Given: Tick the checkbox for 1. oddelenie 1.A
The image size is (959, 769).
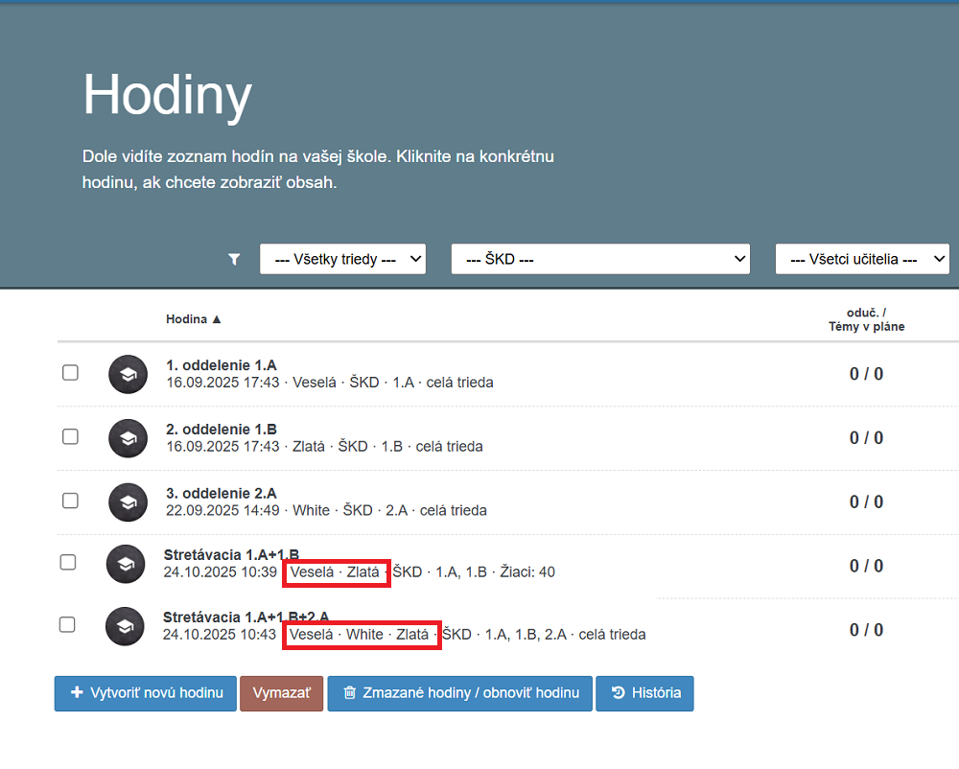Looking at the screenshot, I should point(70,373).
